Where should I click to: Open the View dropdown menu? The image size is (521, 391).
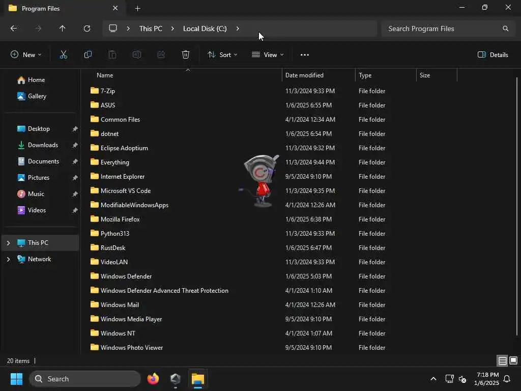(x=268, y=55)
